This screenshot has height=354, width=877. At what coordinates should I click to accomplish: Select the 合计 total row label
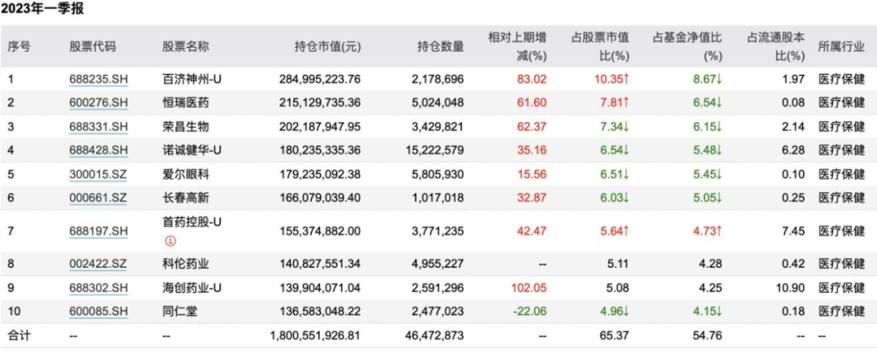click(x=19, y=335)
